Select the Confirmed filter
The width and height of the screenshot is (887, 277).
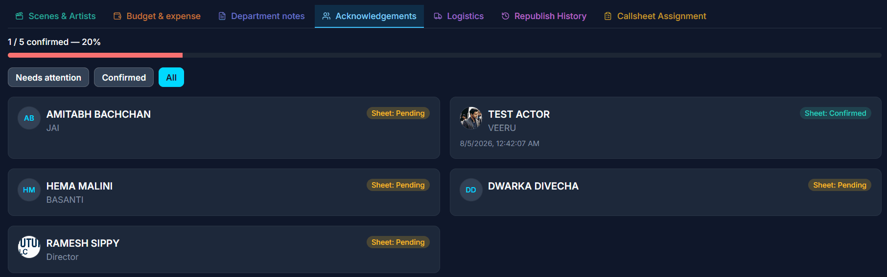pyautogui.click(x=124, y=77)
